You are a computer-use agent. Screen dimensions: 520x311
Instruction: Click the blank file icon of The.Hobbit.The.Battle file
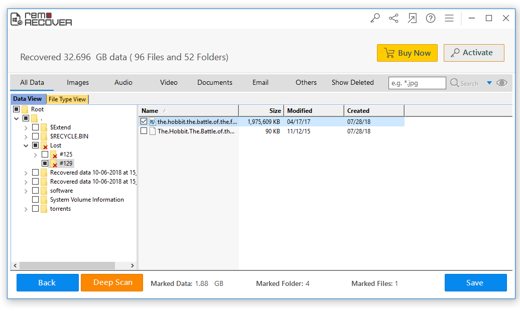click(153, 131)
